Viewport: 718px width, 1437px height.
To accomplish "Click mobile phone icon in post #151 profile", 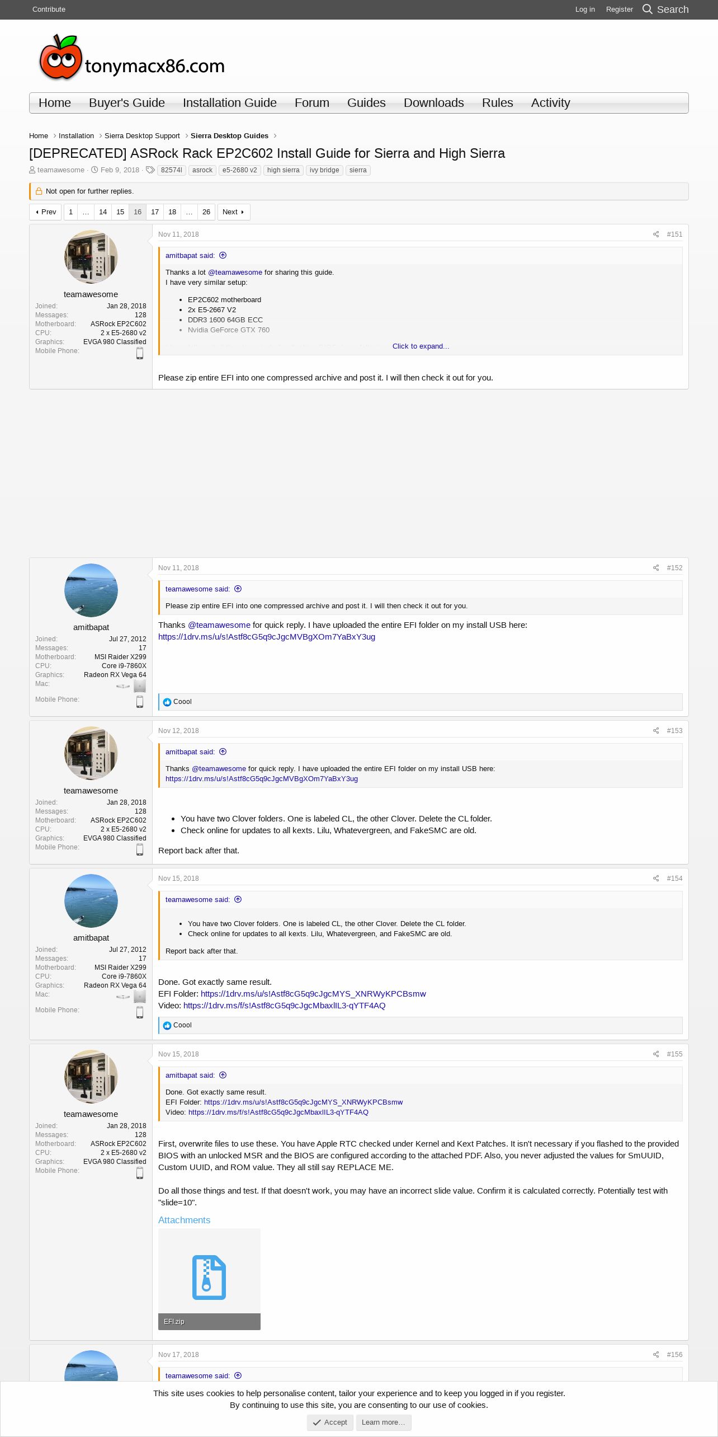I will click(x=140, y=353).
